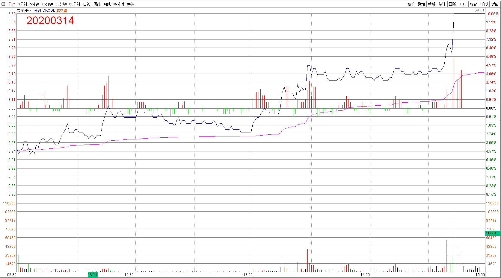Viewport: 501px width, 278px height.
Task: Click the 10:11 time marker on axis
Action: pyautogui.click(x=93, y=274)
